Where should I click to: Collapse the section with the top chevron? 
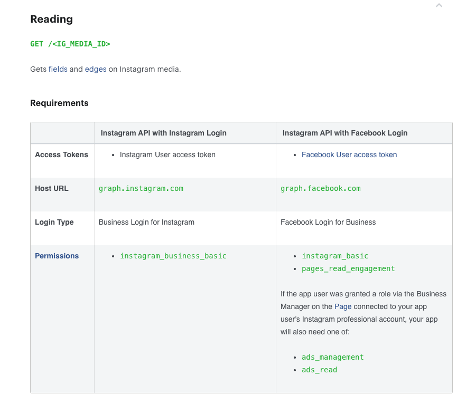pos(439,5)
